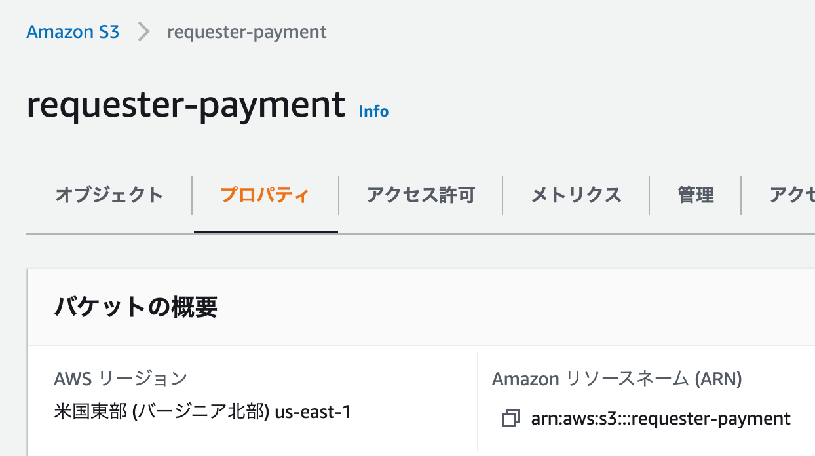The height and width of the screenshot is (456, 815).
Task: Open the 管理 tab
Action: coord(695,195)
